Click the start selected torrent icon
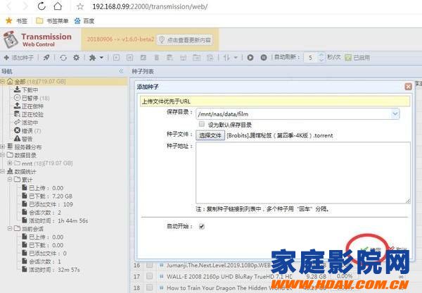The width and height of the screenshot is (422, 293). (x=116, y=58)
